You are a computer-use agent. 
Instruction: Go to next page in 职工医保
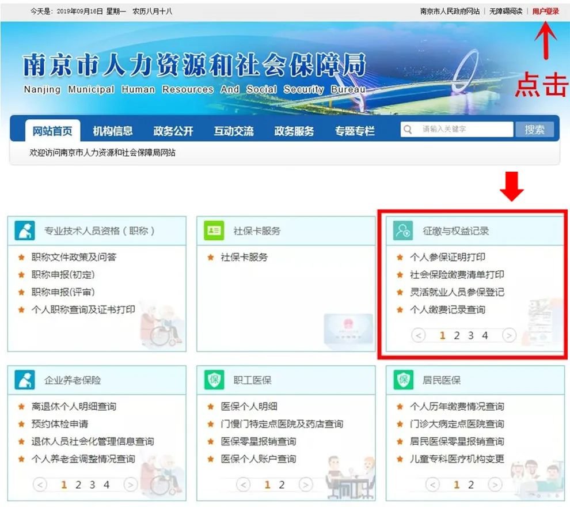(x=306, y=484)
